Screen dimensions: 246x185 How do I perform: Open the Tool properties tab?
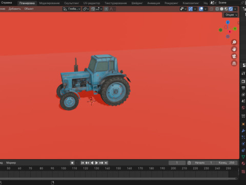point(243,73)
